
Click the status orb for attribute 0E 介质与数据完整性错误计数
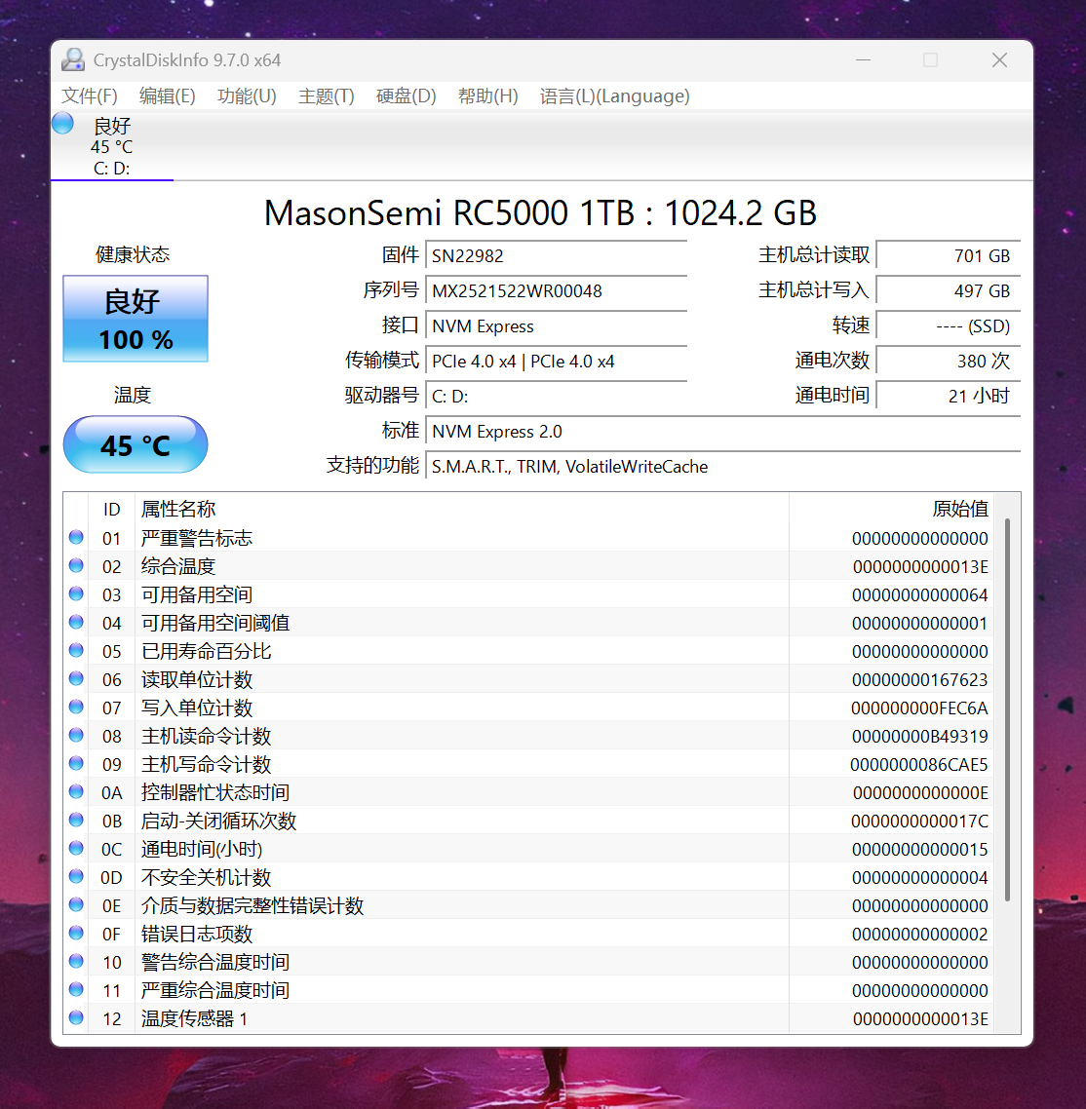pos(76,905)
